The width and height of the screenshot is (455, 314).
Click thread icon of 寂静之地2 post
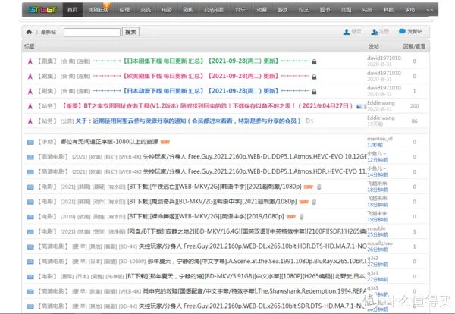pyautogui.click(x=30, y=232)
